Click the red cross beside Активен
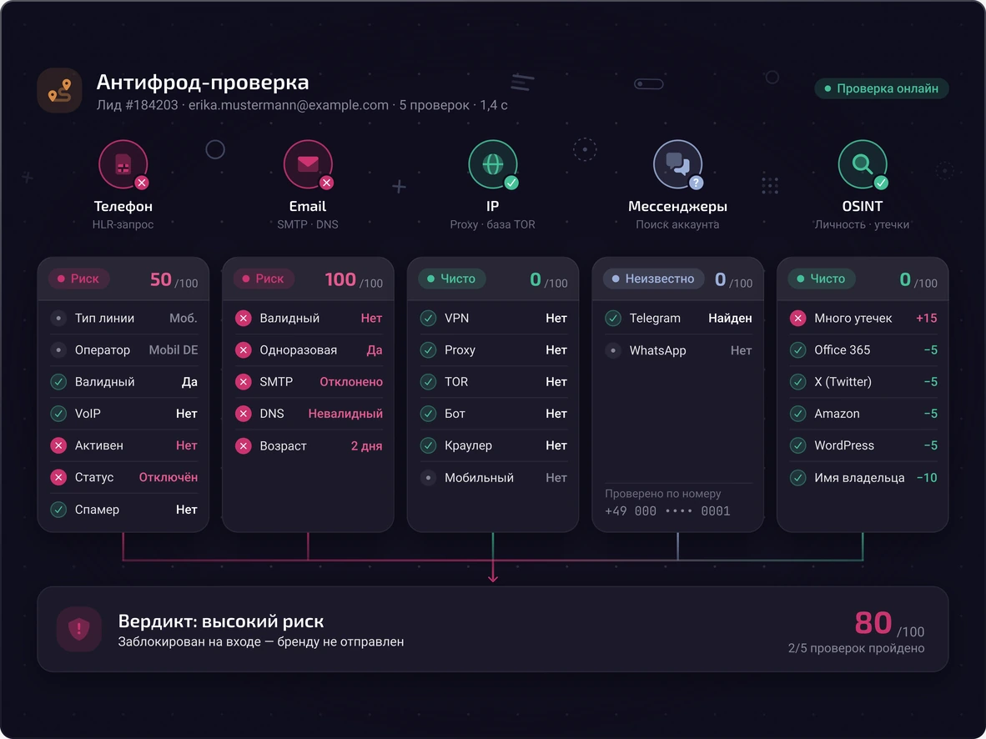Viewport: 986px width, 739px height. coord(58,445)
